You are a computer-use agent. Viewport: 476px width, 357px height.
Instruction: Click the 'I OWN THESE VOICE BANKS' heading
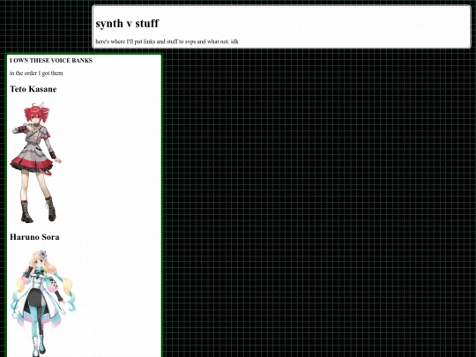pos(51,61)
